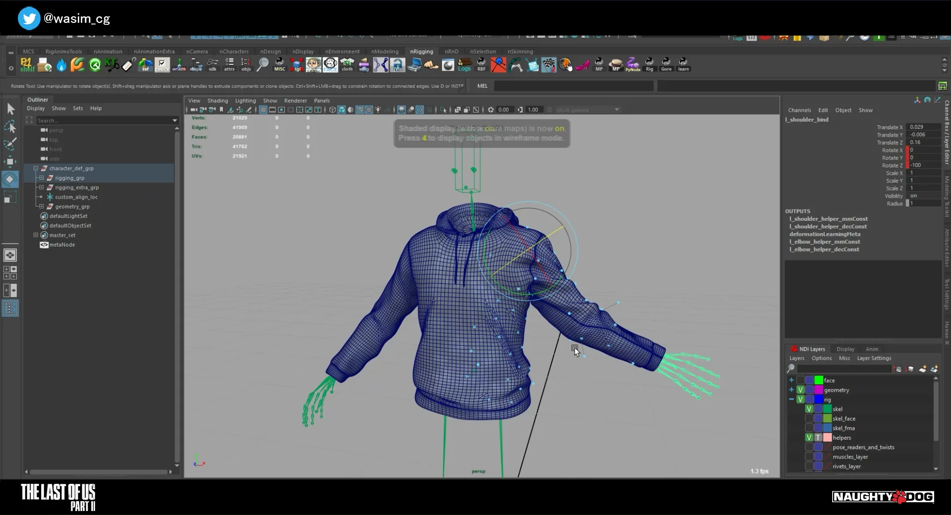Open the MISC shelf tool

tap(279, 65)
